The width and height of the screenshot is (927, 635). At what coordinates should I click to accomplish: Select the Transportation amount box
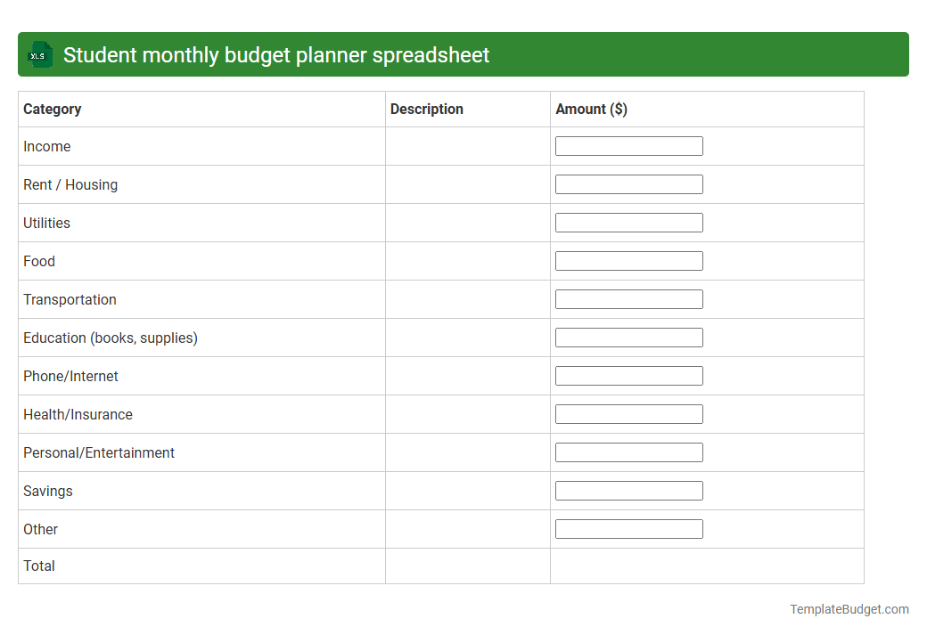pyautogui.click(x=628, y=298)
